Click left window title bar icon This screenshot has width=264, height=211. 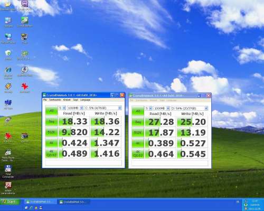pyautogui.click(x=44, y=95)
